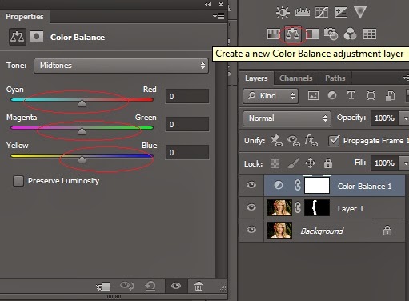The width and height of the screenshot is (409, 301).
Task: Click the Brightness/Contrast adjustment icon
Action: coord(283,12)
